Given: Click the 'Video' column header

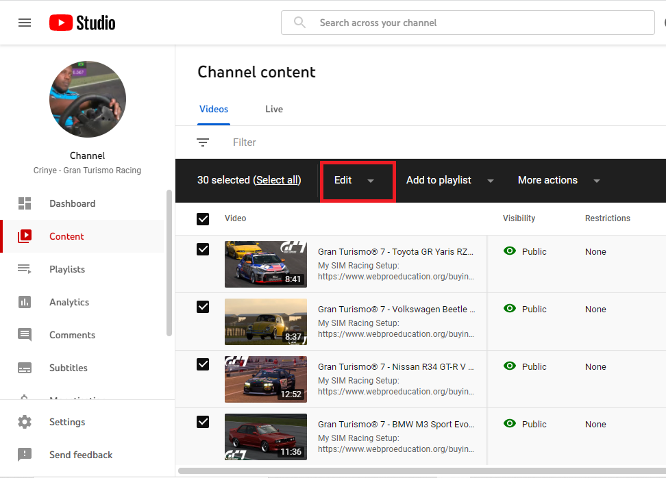Looking at the screenshot, I should coord(235,218).
